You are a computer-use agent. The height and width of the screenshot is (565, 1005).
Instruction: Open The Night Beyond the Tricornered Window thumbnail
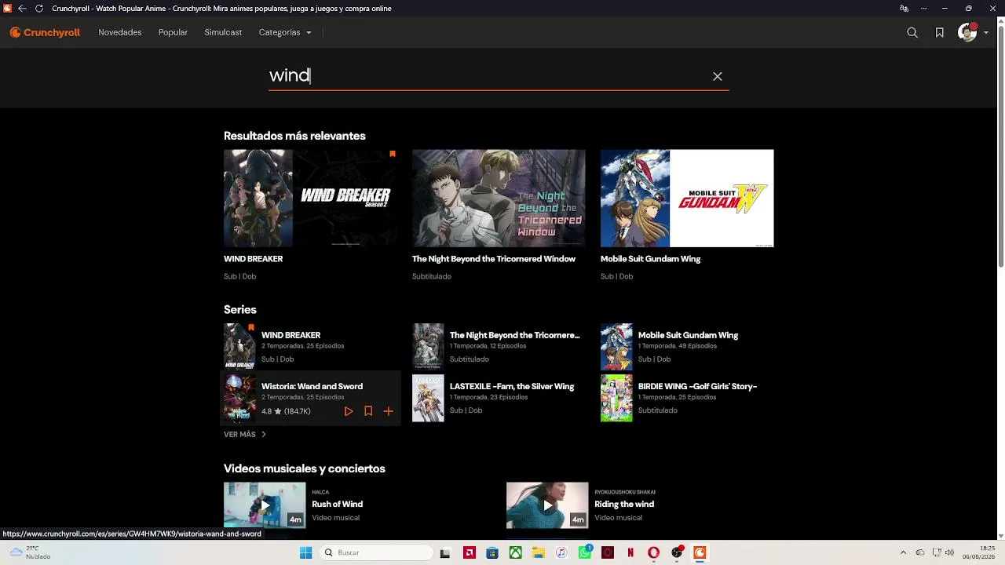(x=499, y=198)
